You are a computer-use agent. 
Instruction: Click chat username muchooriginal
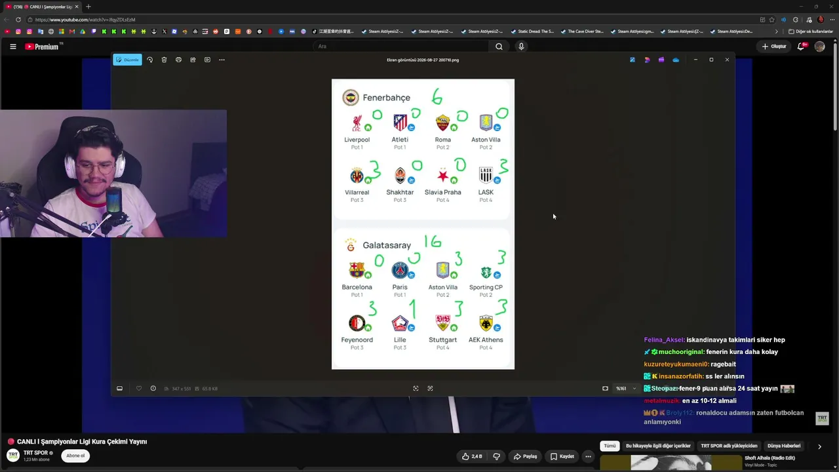[x=681, y=352]
